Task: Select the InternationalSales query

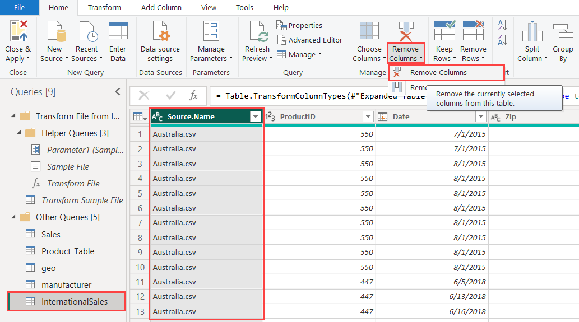Action: click(67, 302)
